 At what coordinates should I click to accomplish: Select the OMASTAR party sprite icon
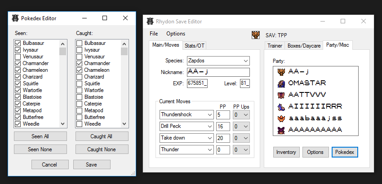point(281,83)
